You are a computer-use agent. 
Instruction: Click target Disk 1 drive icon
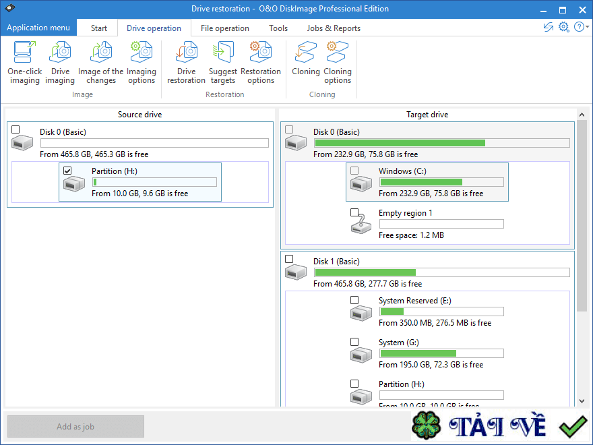pos(296,272)
